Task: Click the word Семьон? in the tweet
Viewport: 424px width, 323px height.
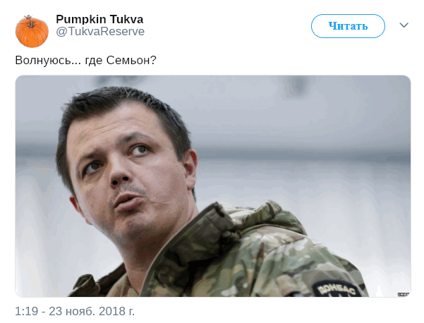Action: click(x=131, y=60)
